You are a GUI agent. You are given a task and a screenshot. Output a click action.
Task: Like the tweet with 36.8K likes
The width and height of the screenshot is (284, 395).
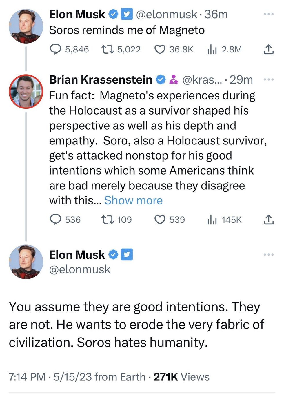tap(160, 50)
